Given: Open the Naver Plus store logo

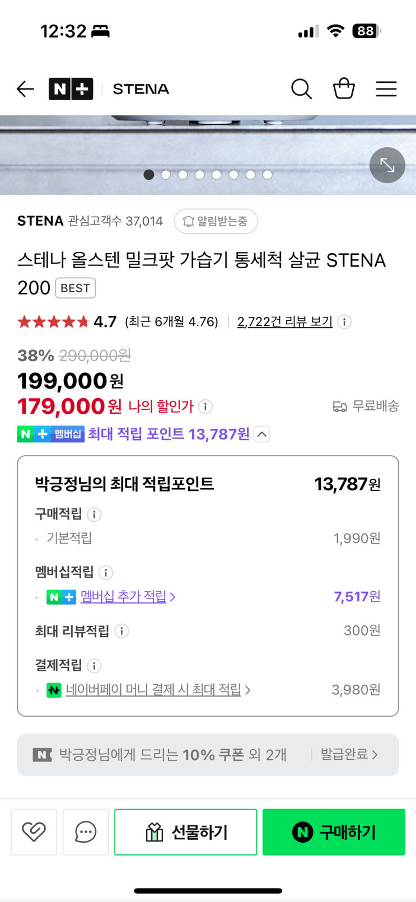Looking at the screenshot, I should pos(71,88).
